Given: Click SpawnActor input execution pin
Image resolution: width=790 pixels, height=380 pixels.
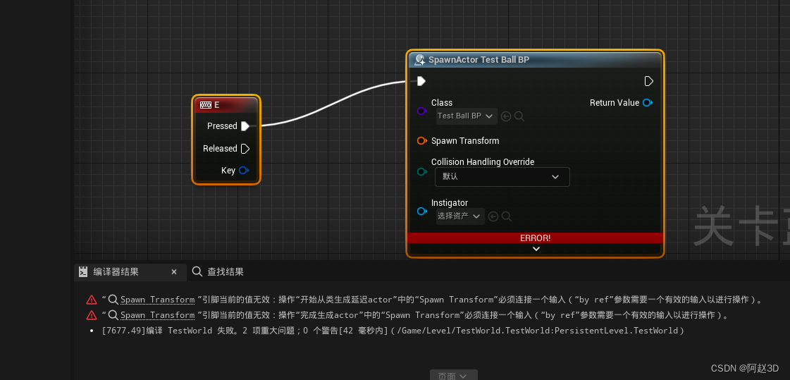Looking at the screenshot, I should point(421,81).
